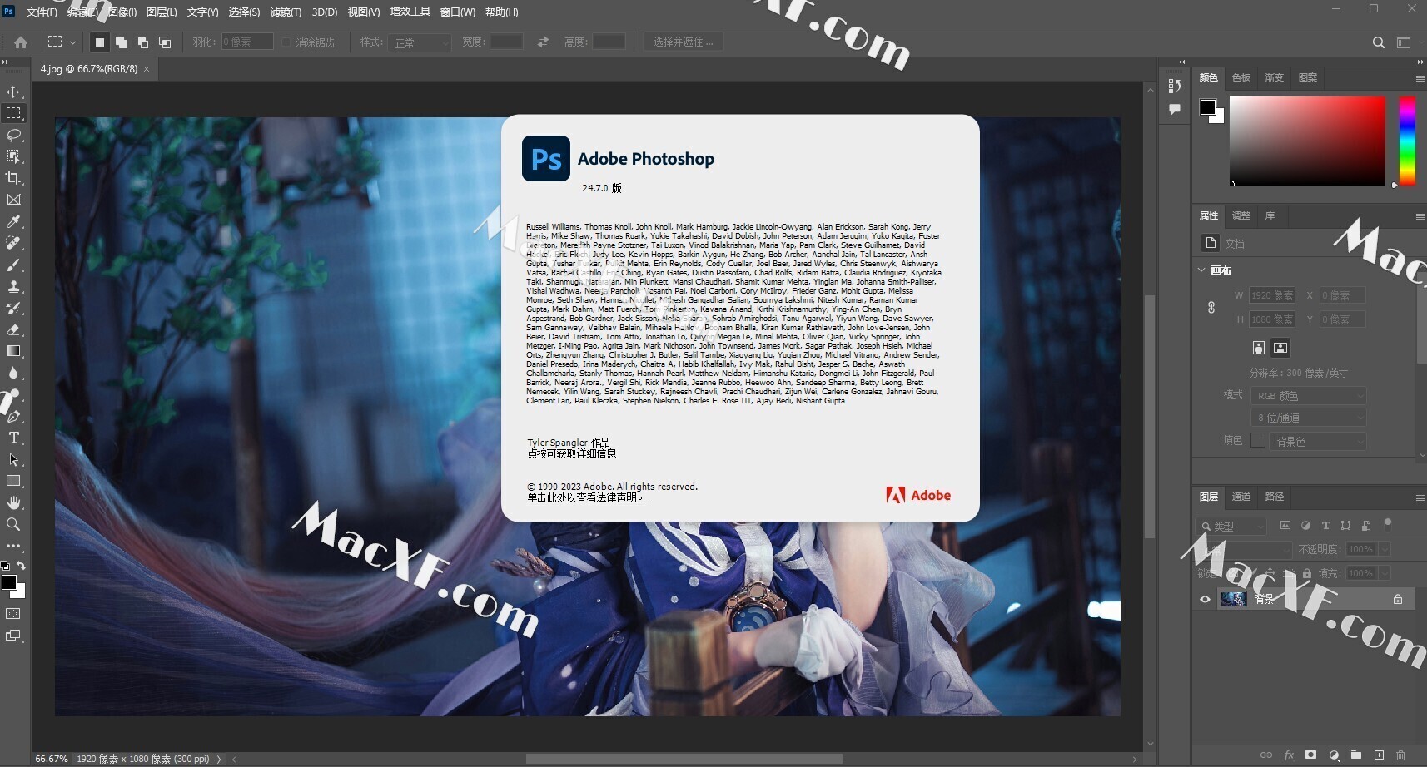Select the Zoom tool
This screenshot has height=767, width=1427.
(13, 524)
